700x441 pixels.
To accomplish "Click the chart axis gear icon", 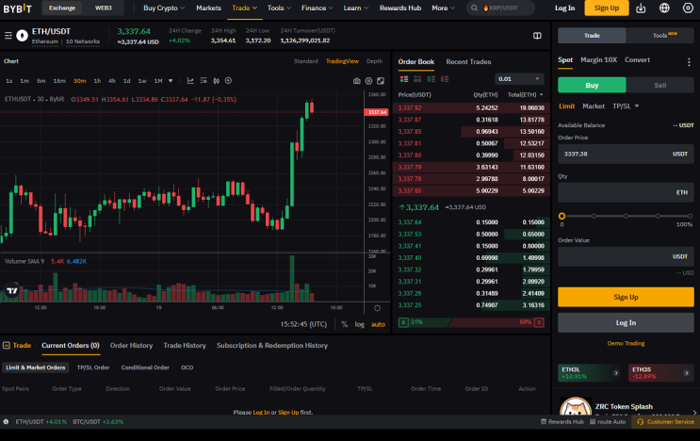I will pos(377,308).
